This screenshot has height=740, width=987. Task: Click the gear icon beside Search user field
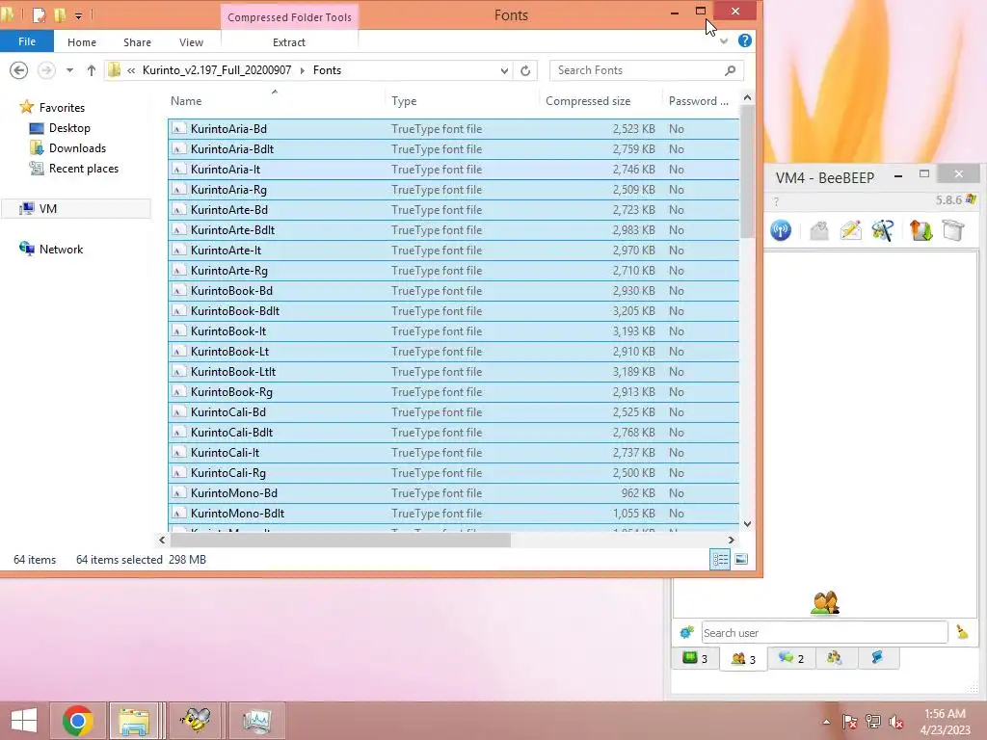point(686,632)
